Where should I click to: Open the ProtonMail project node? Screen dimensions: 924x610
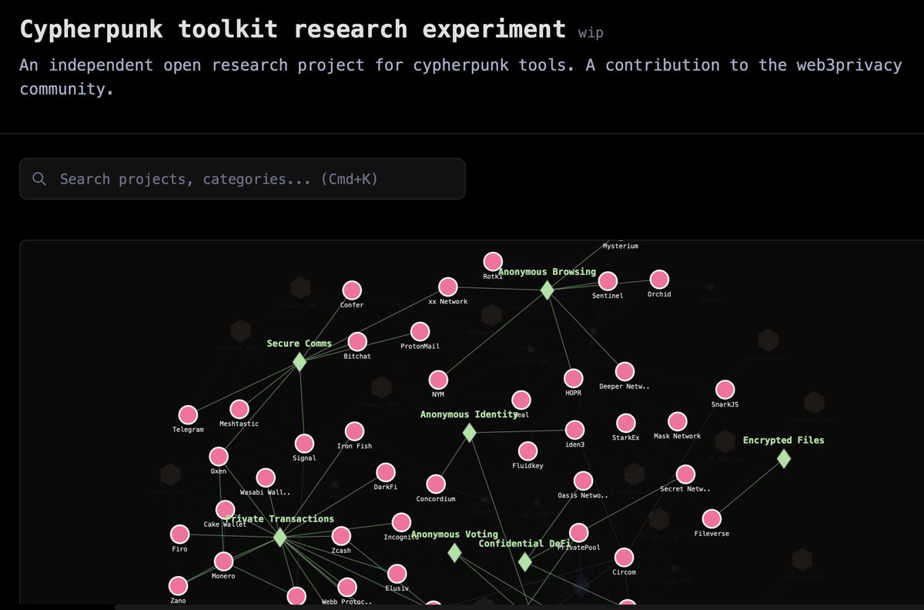click(x=420, y=332)
